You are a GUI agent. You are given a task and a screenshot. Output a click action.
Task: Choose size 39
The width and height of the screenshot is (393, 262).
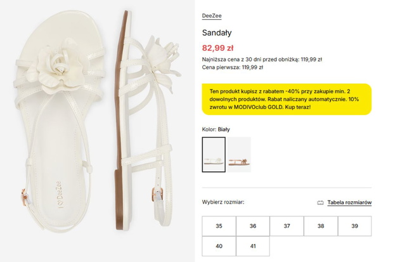[355, 226]
